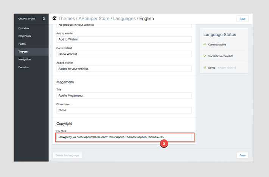Click the Themes breadcrumb link

tap(67, 18)
